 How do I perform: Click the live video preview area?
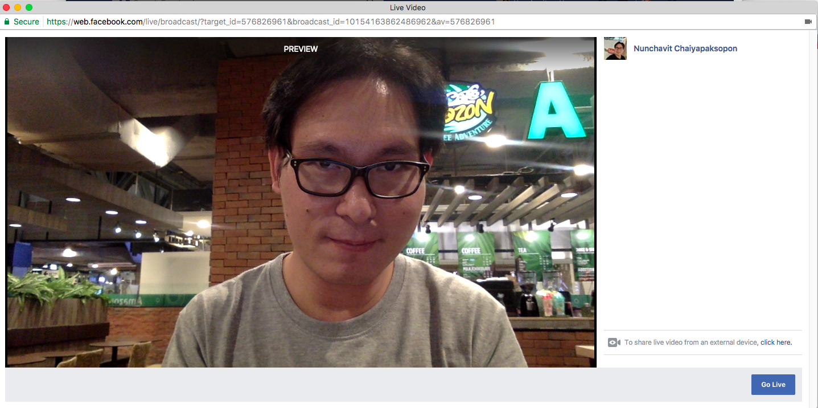coord(301,202)
